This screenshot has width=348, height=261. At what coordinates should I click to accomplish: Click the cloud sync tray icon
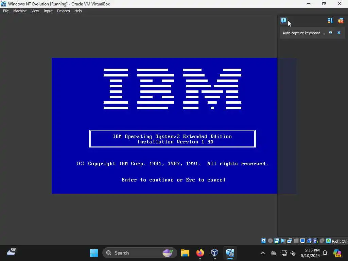[274, 253]
